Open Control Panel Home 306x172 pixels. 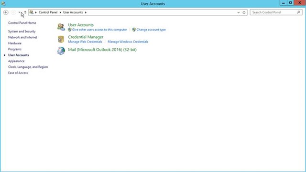(x=22, y=23)
